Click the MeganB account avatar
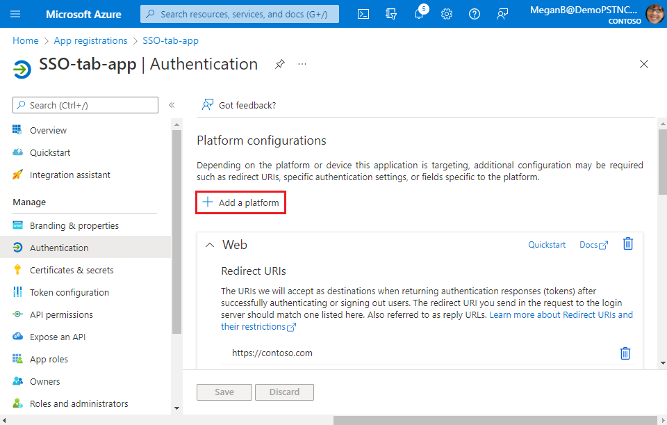667x425 pixels. pyautogui.click(x=654, y=13)
